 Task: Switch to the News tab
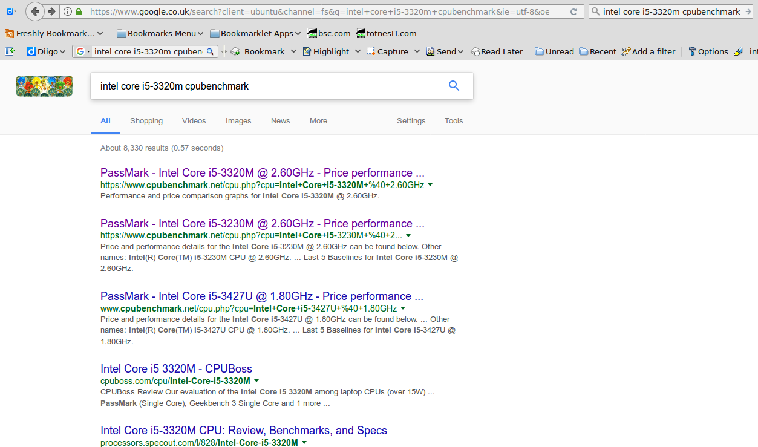(281, 121)
